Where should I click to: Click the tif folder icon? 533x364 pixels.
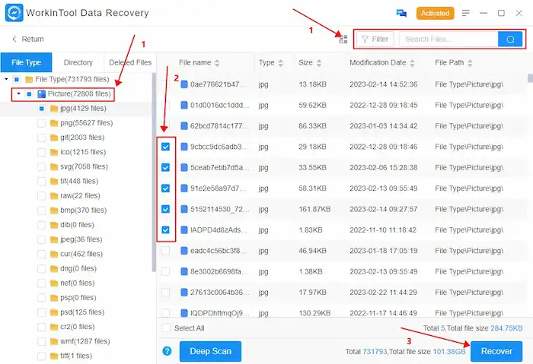54,182
